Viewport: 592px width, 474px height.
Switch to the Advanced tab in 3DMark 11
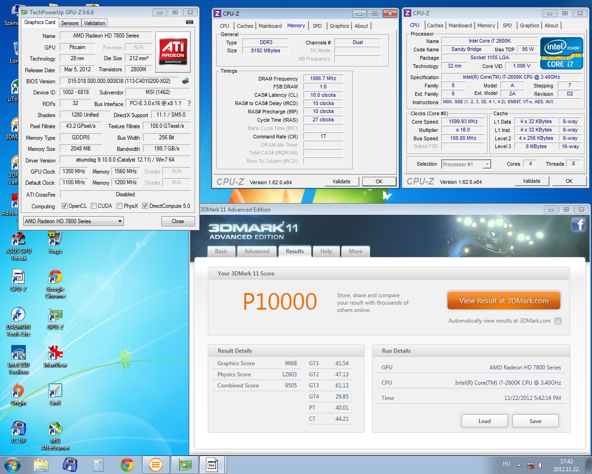pos(257,251)
